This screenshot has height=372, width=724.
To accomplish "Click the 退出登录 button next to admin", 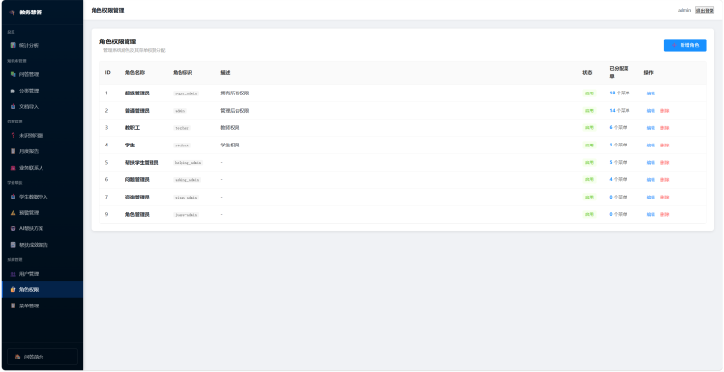I will coord(705,11).
